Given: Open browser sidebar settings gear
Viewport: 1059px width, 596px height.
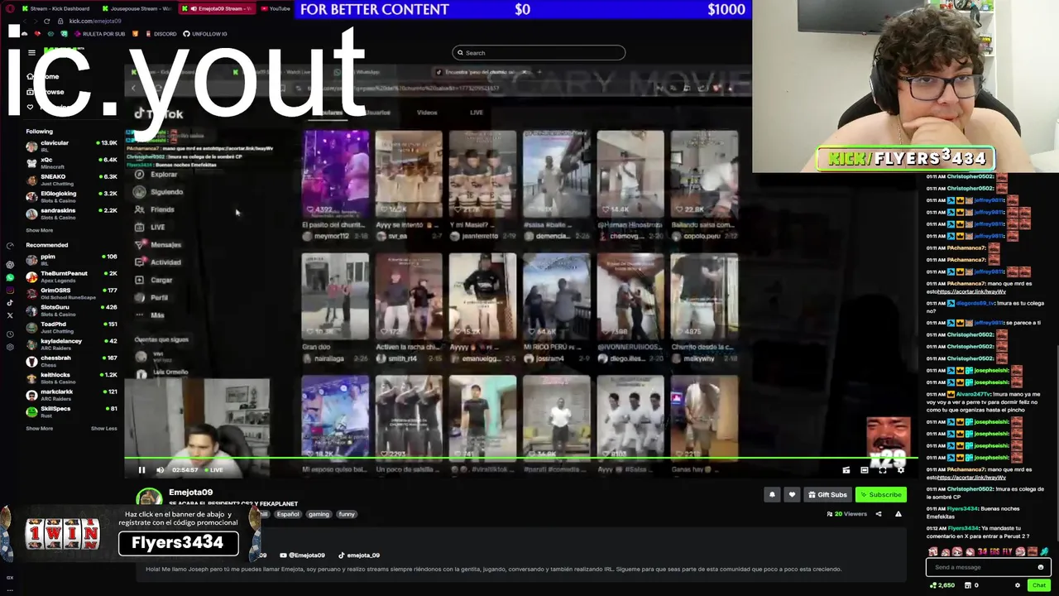Looking at the screenshot, I should [x=10, y=347].
